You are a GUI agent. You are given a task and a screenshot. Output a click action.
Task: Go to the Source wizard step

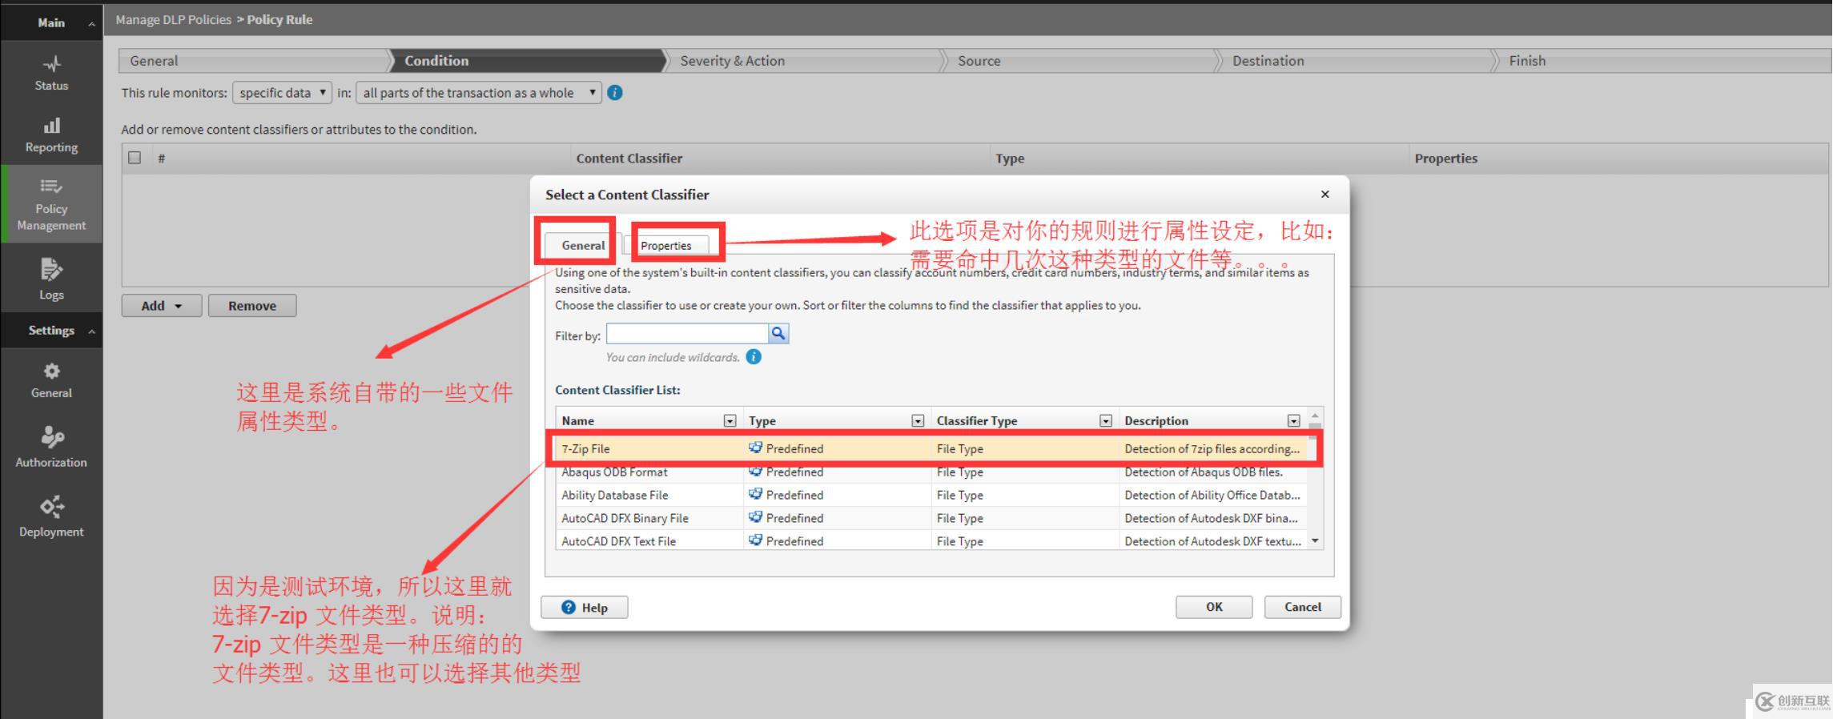pos(1079,61)
